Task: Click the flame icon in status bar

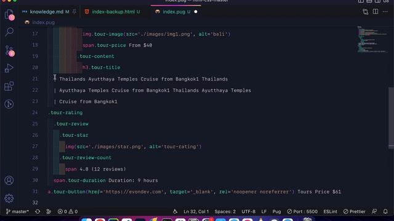Action: pos(175,211)
